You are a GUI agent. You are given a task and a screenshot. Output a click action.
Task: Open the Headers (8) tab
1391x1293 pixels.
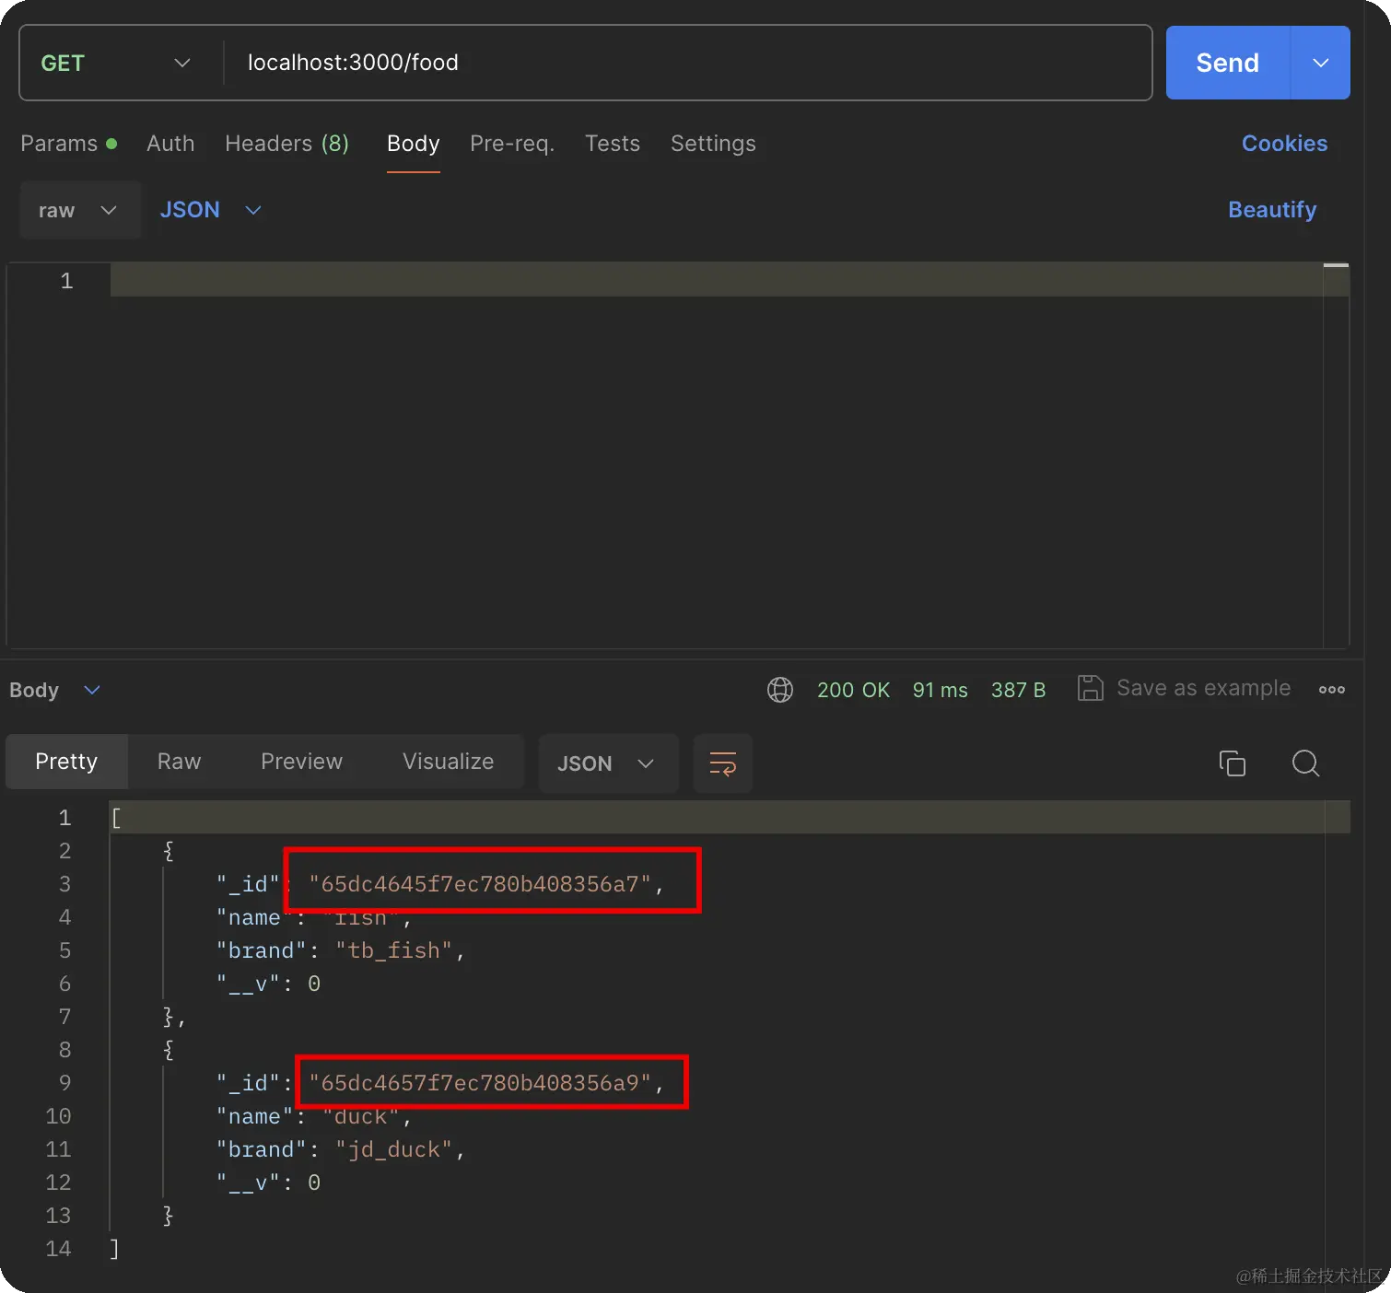(x=287, y=144)
